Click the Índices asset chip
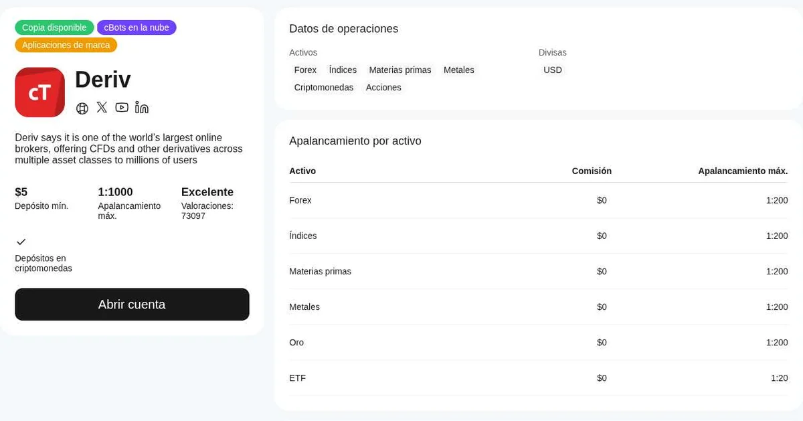The height and width of the screenshot is (421, 803). tap(343, 70)
